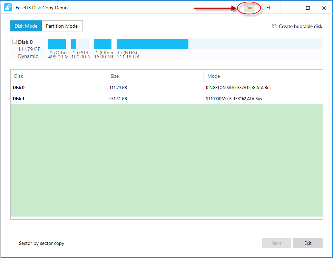Minimize the EaseUS Disk Copy window

292,8
